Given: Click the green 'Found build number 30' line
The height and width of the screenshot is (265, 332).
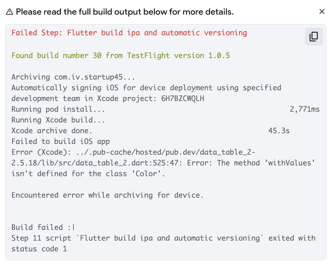Looking at the screenshot, I should tap(121, 55).
